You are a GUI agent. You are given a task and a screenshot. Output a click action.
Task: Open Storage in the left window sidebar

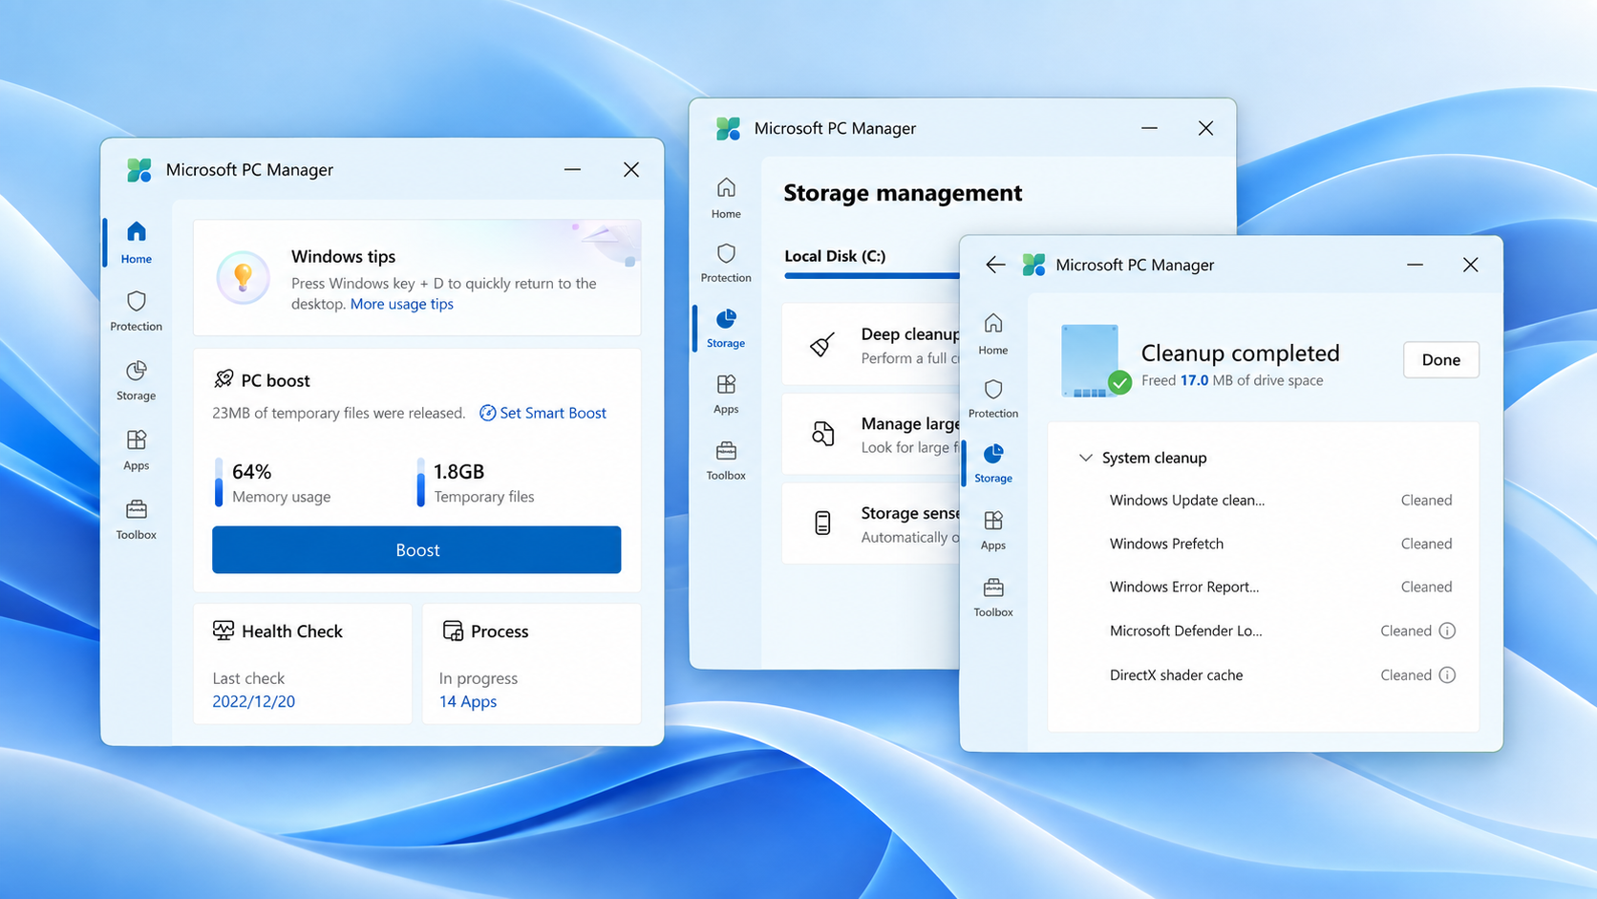coord(137,380)
